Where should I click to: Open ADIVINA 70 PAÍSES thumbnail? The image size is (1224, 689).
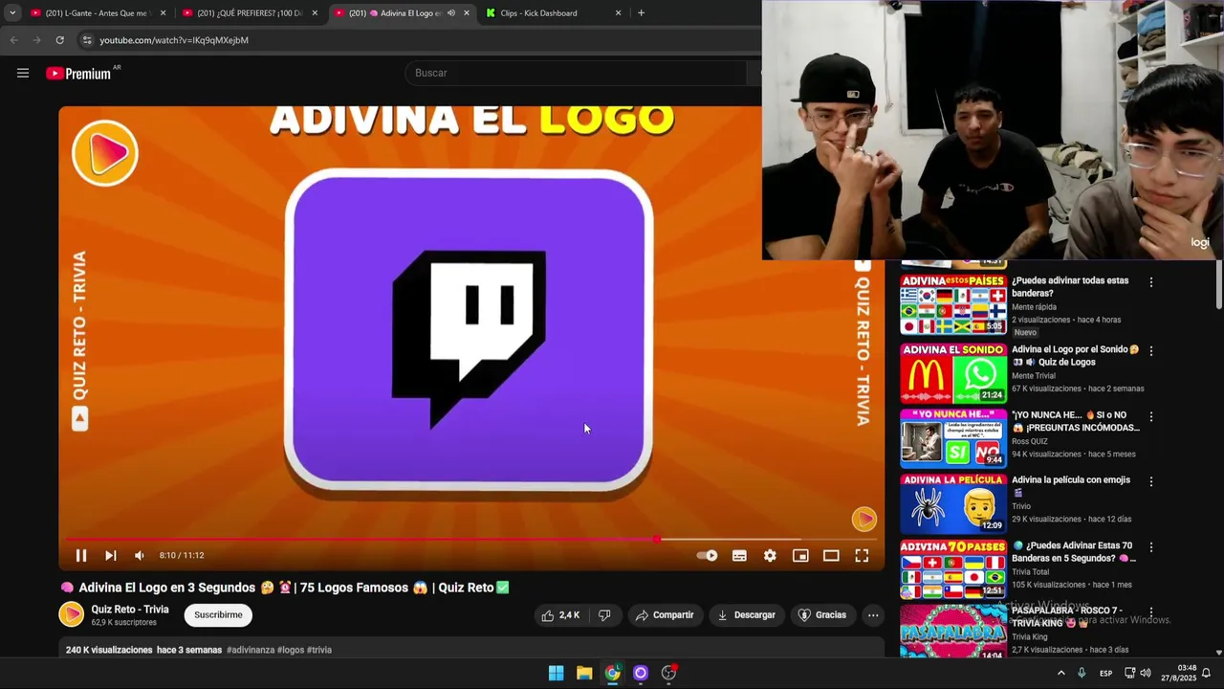[x=953, y=568]
